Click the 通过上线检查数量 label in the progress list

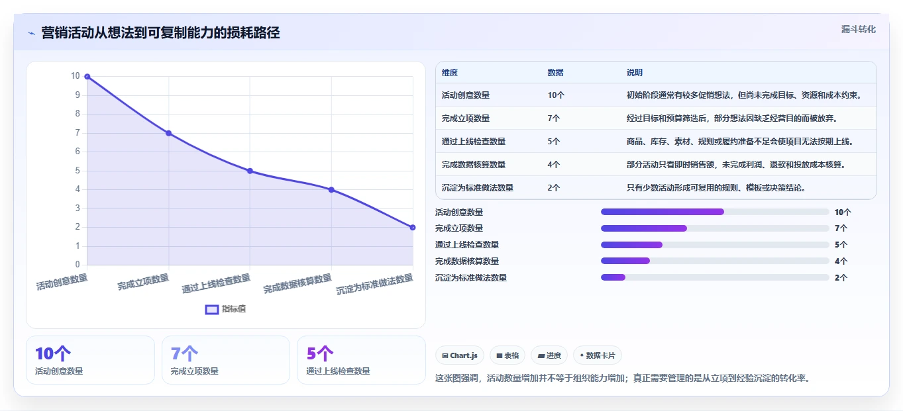click(x=467, y=245)
